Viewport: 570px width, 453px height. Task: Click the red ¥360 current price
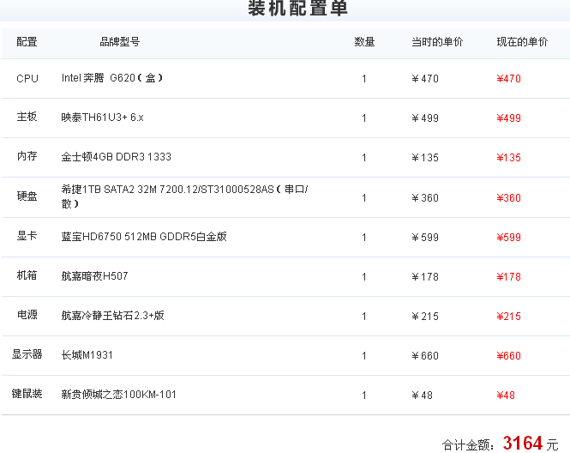coord(508,198)
